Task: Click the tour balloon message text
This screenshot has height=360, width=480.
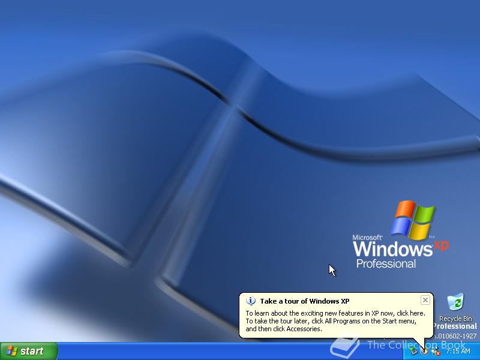Action: click(335, 321)
